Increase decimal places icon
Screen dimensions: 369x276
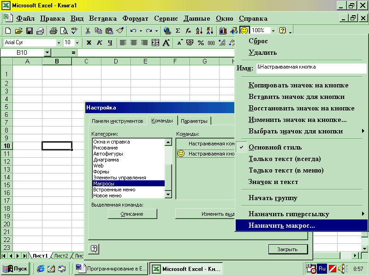click(x=222, y=43)
